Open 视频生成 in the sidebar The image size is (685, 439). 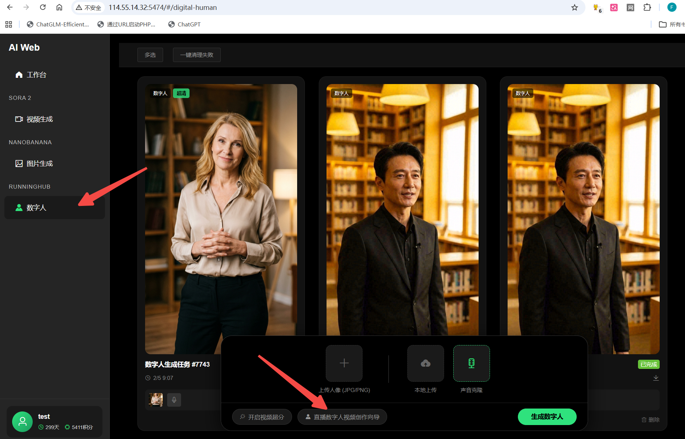coord(39,119)
